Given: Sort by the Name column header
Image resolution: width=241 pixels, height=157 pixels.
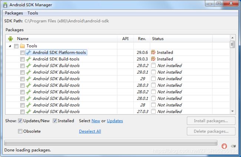Looking at the screenshot, I should tap(62, 39).
